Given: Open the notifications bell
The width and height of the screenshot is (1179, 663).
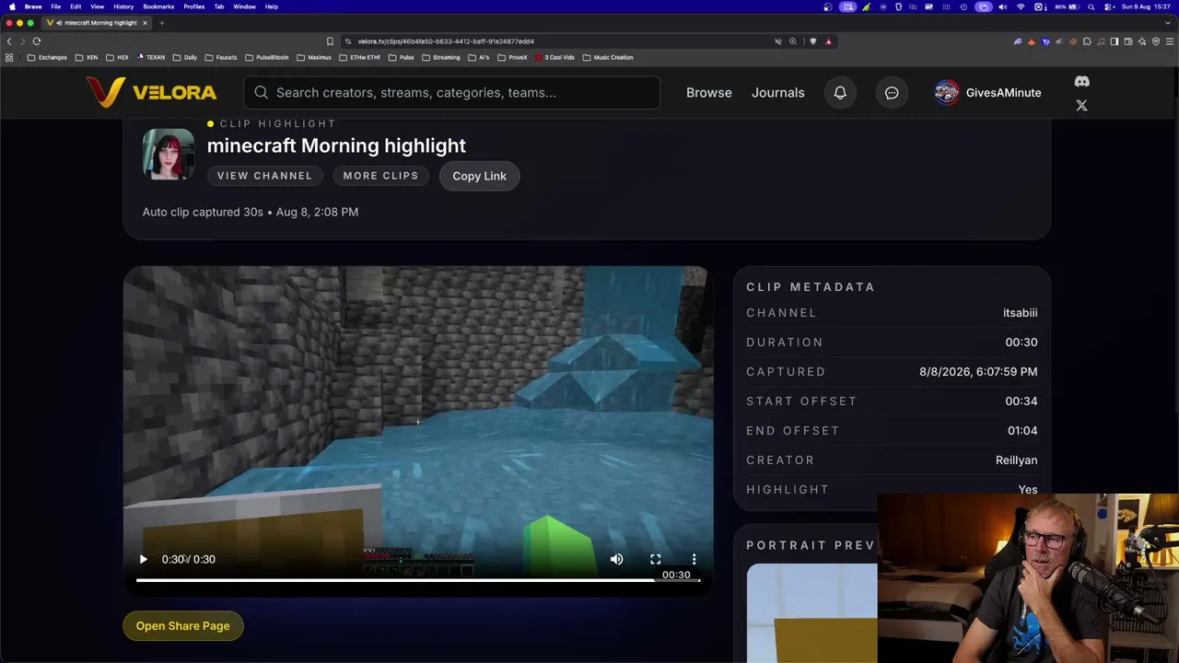Looking at the screenshot, I should click(840, 92).
